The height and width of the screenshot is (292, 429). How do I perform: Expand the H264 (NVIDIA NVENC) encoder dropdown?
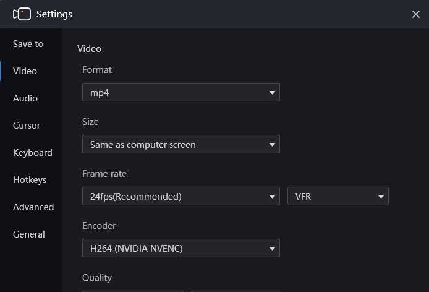click(x=181, y=248)
